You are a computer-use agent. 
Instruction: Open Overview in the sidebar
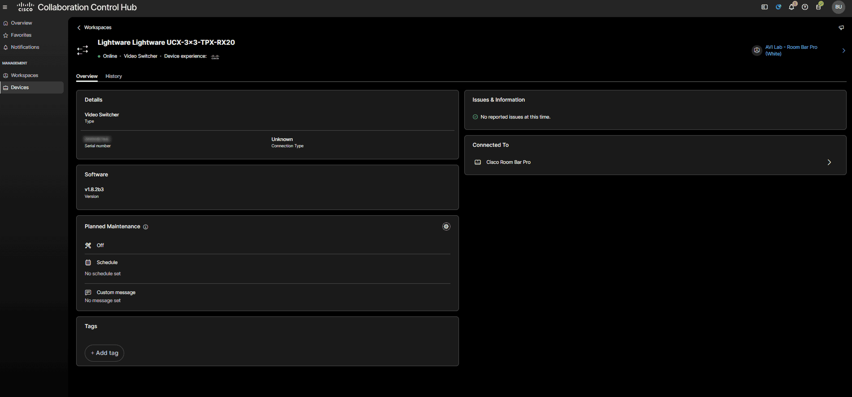click(32, 23)
